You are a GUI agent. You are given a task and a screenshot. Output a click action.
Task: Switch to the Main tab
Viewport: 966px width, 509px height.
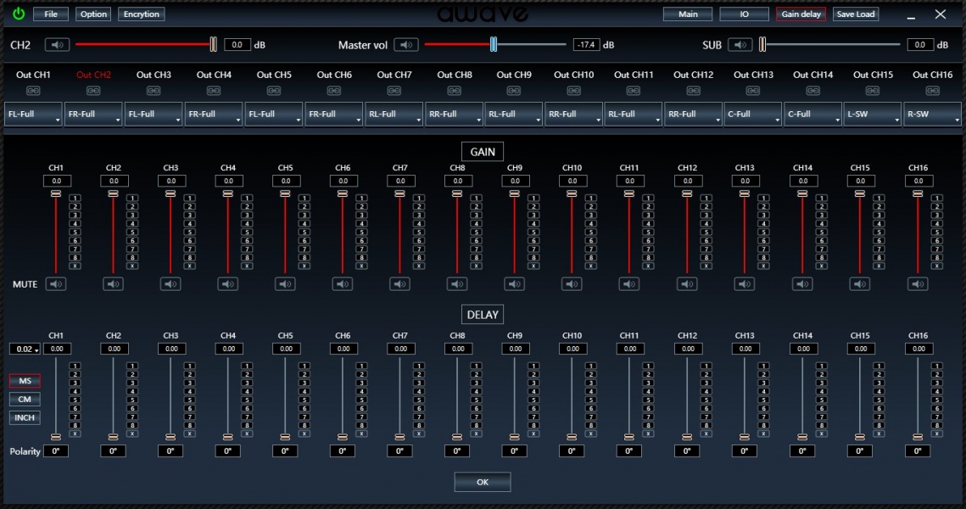coord(688,14)
